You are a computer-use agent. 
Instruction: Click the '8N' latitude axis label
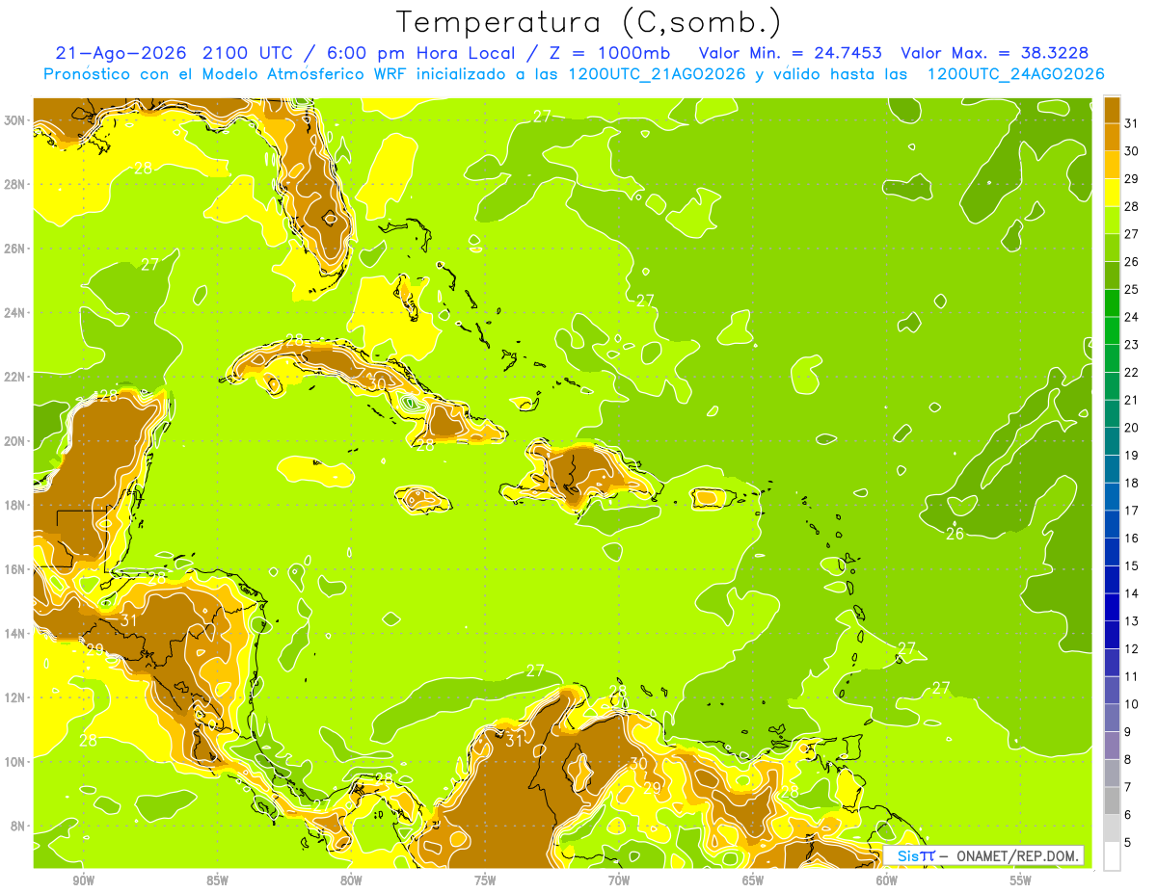[x=19, y=826]
